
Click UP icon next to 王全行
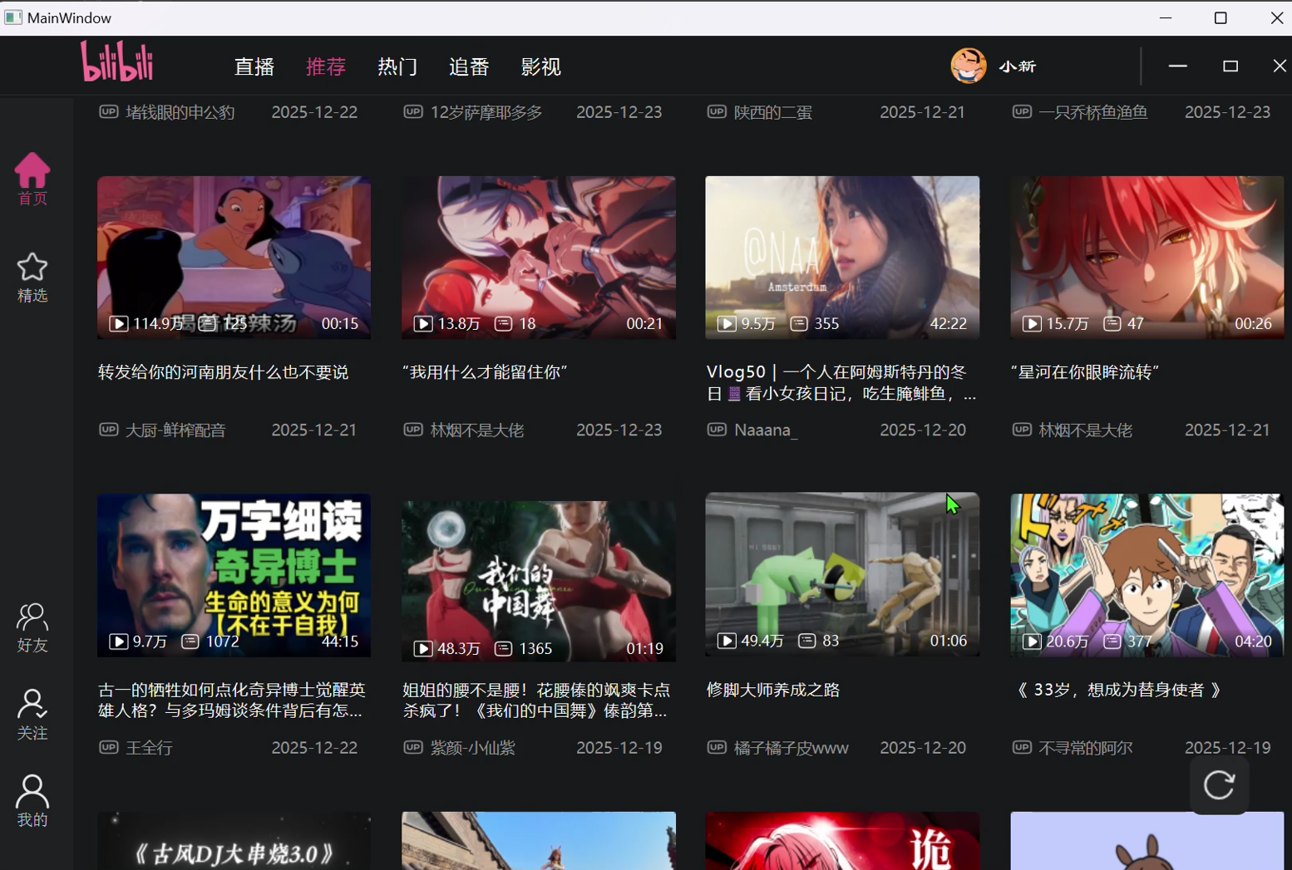click(109, 747)
